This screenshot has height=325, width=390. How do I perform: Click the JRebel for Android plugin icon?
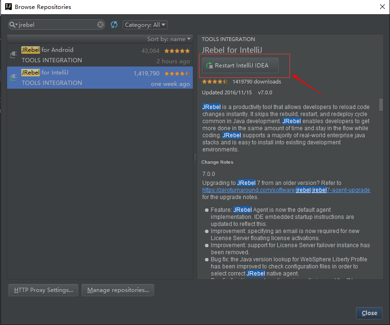pos(13,55)
